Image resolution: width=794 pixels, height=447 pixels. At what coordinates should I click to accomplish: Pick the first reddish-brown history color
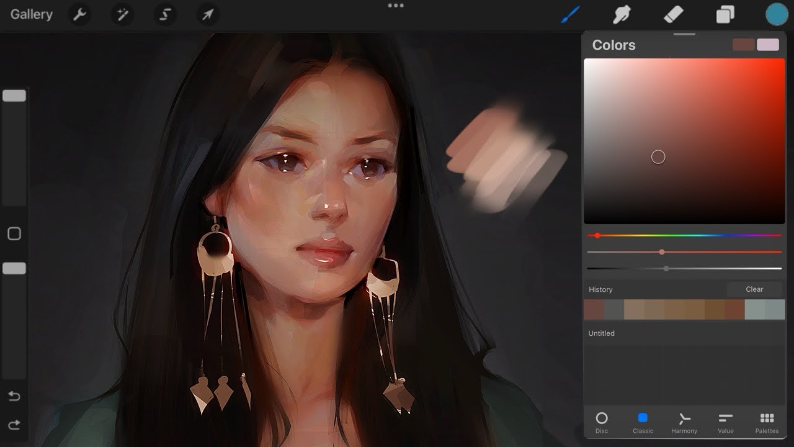[x=594, y=309]
